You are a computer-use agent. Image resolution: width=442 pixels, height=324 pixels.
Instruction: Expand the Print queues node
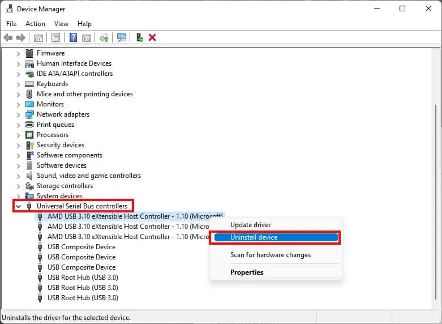tap(18, 125)
